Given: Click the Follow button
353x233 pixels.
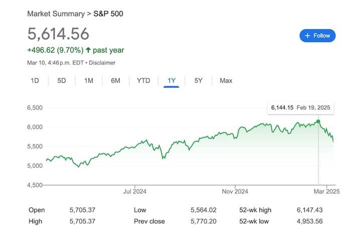Looking at the screenshot, I should pos(317,35).
